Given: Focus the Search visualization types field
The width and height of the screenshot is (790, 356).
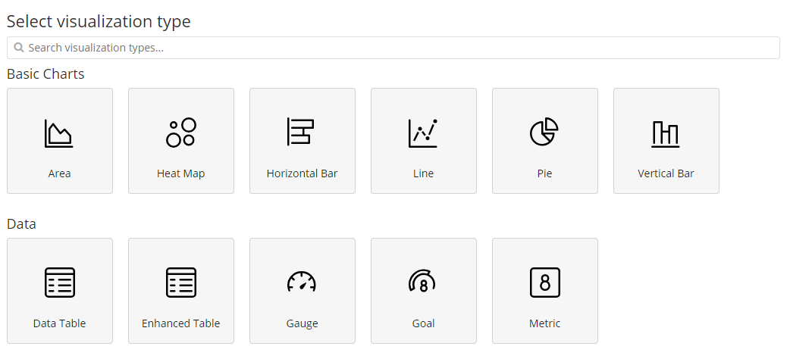Looking at the screenshot, I should [394, 48].
